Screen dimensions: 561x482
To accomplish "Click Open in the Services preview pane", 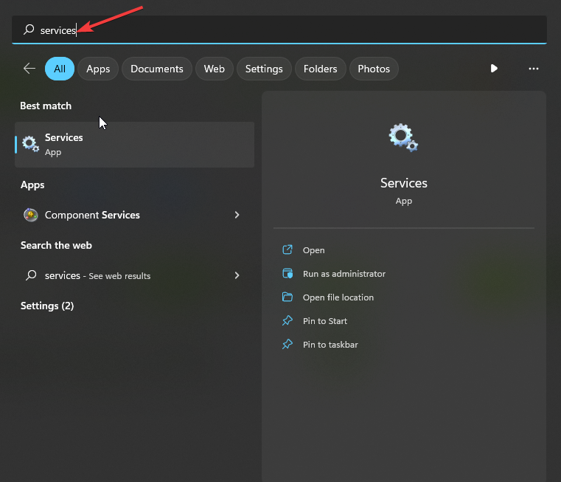I will click(x=314, y=250).
